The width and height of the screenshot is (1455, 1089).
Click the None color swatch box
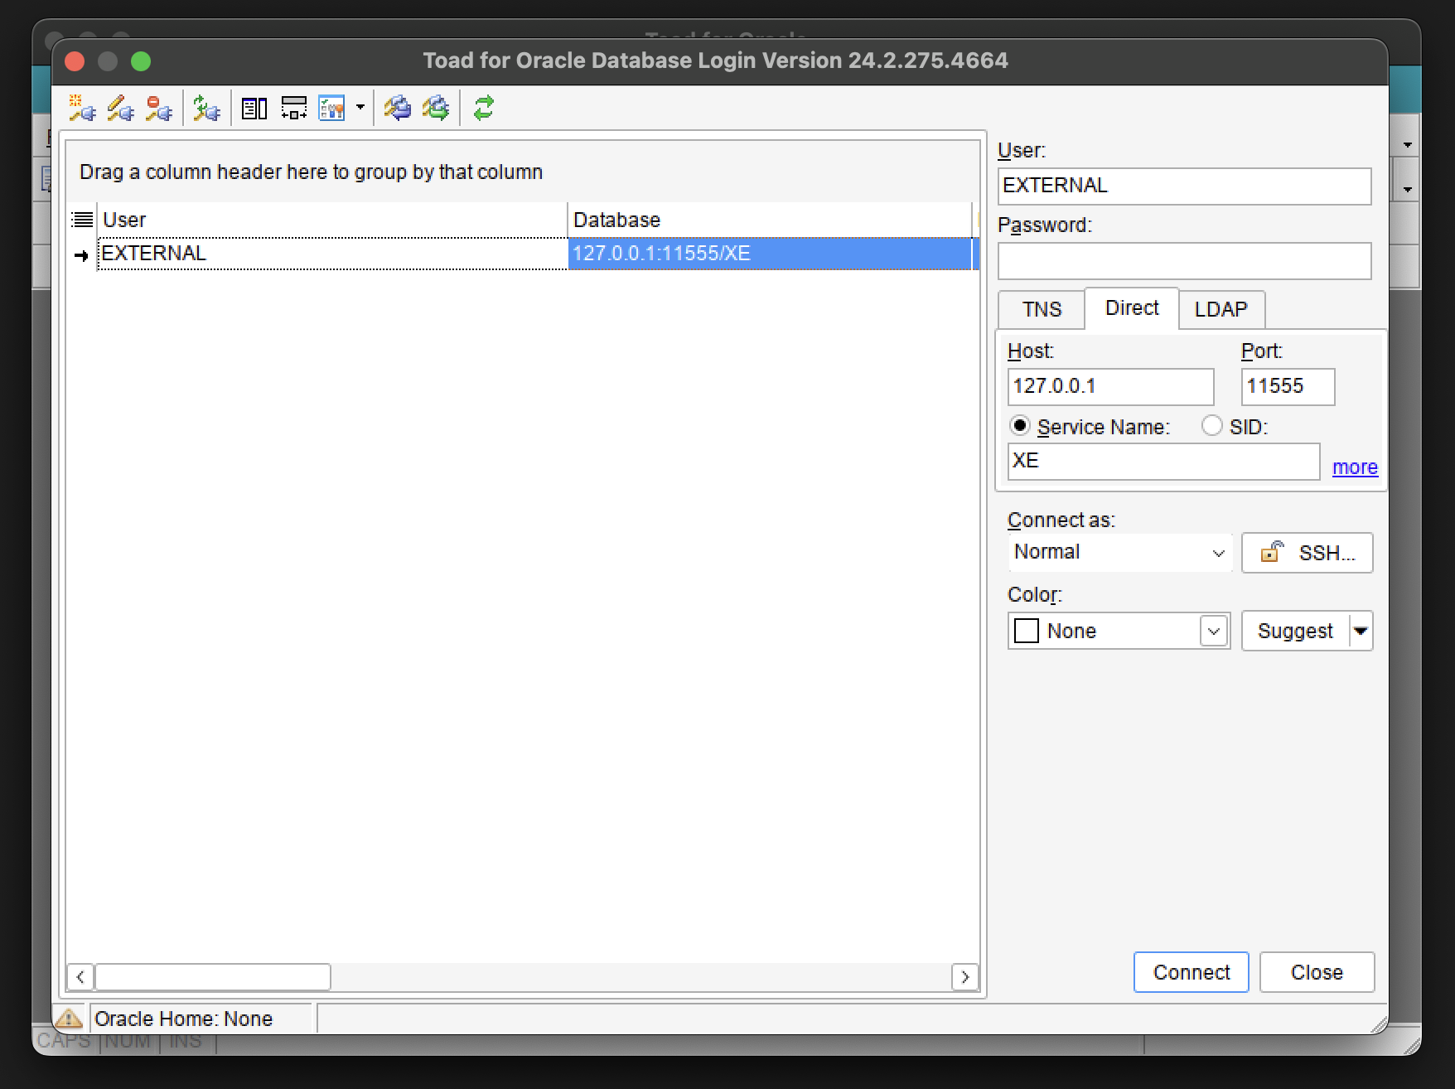1027,632
